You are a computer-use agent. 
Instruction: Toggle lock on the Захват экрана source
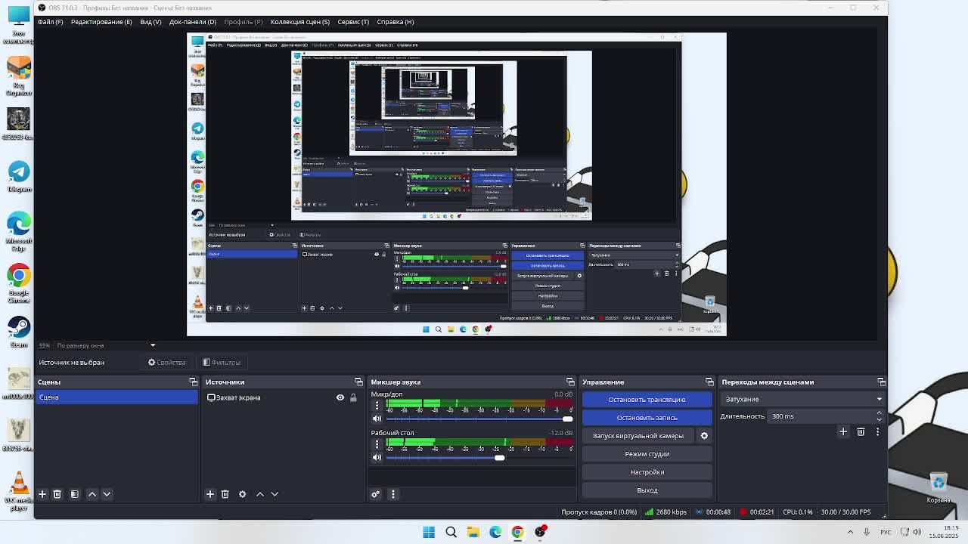click(x=352, y=397)
